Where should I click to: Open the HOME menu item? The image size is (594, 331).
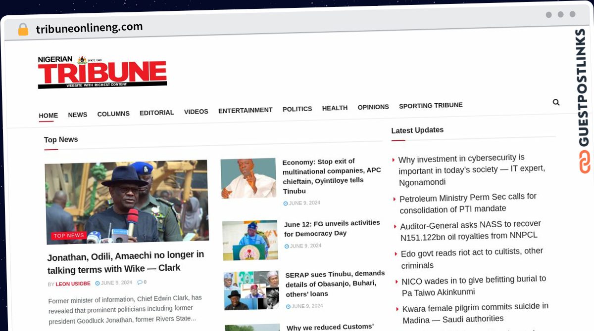point(49,116)
